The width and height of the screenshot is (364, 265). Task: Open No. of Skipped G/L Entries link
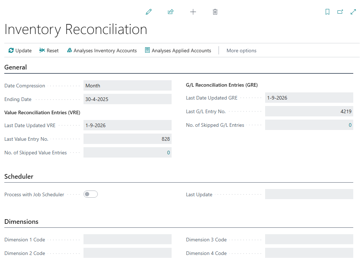[350, 125]
